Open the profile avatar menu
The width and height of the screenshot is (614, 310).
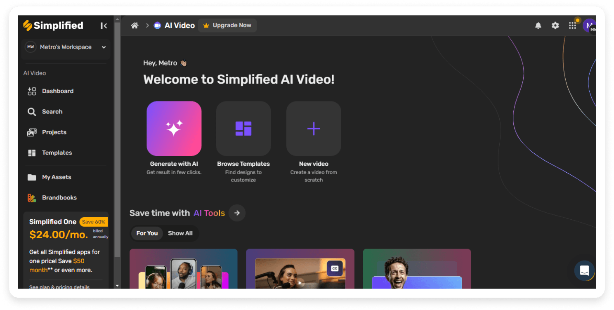pyautogui.click(x=589, y=25)
